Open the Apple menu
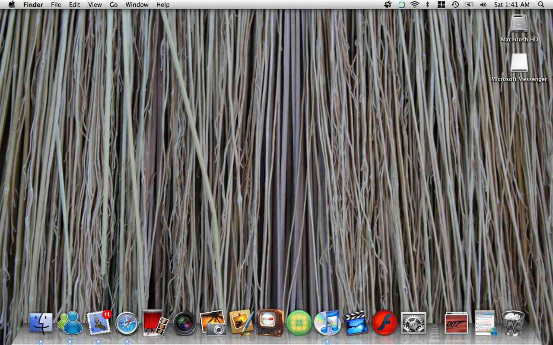The image size is (553, 345). coord(12,5)
